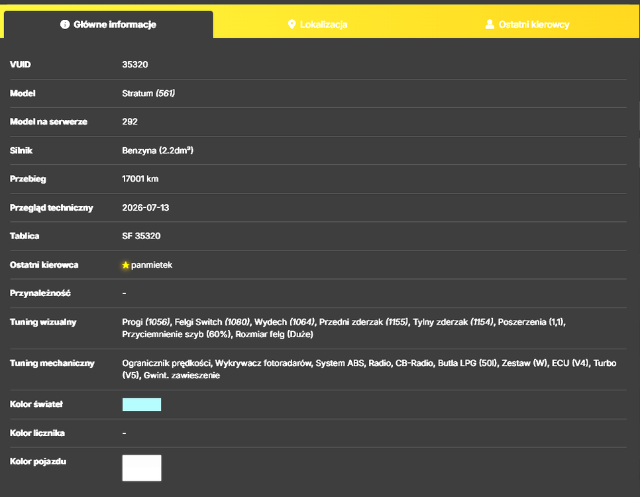This screenshot has width=640, height=497.
Task: Click the location pin icon
Action: coord(292,25)
